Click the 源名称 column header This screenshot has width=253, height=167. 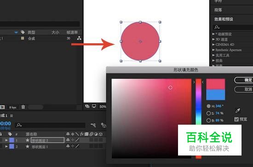31,134
